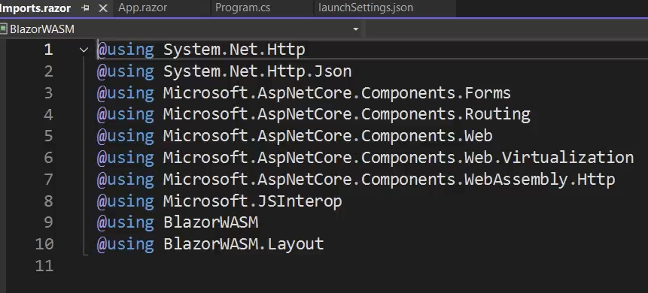The image size is (648, 293).
Task: Click the Microsoft.JSInterop namespace text
Action: [x=253, y=201]
